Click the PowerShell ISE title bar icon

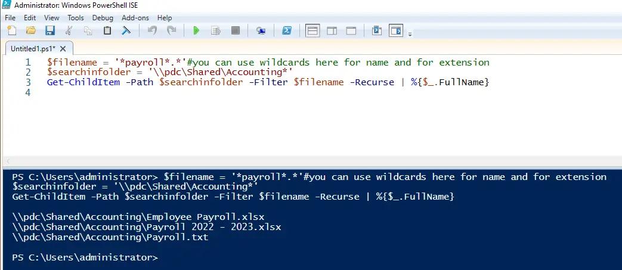(6, 5)
